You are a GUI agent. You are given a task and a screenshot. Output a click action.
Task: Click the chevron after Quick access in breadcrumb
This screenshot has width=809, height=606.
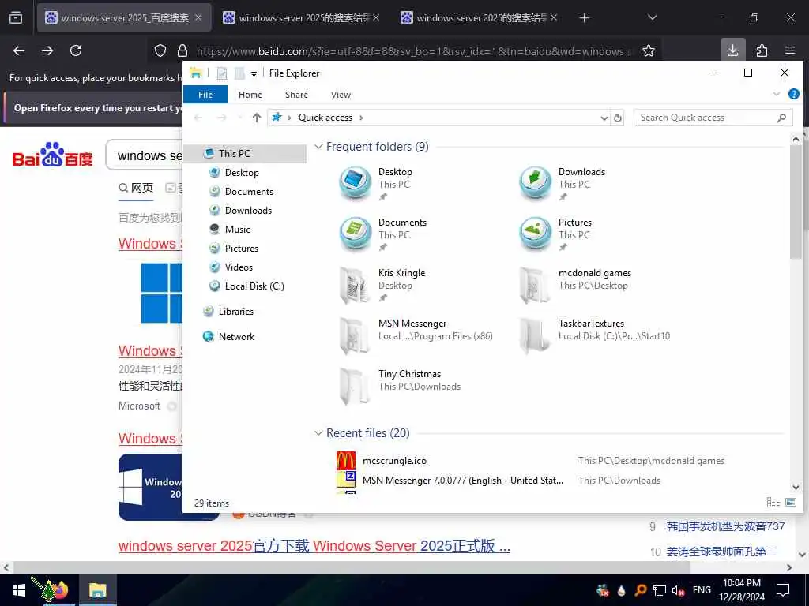click(x=361, y=118)
